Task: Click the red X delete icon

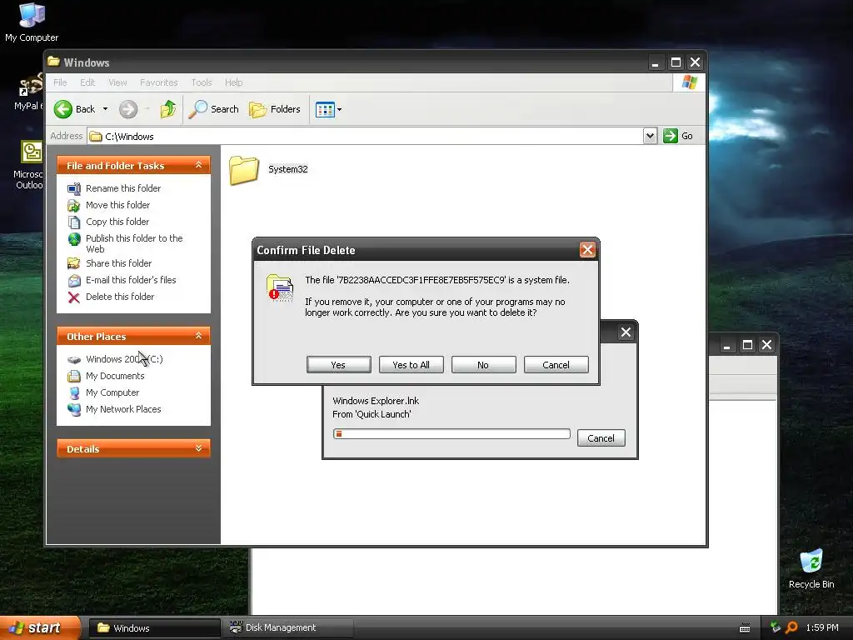Action: [74, 297]
